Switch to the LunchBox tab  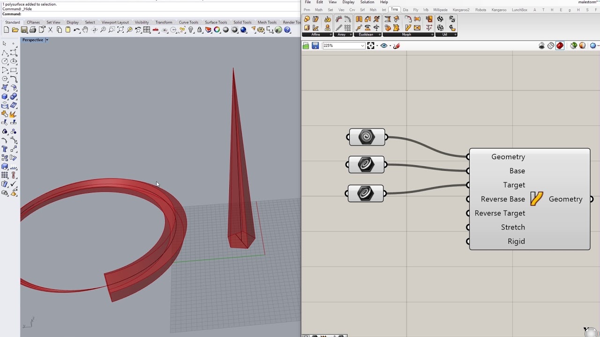tap(519, 10)
